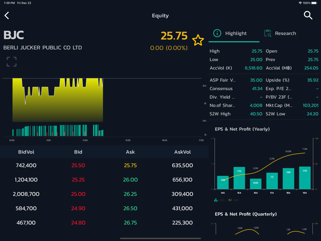Tap the battery indicator in status bar
The width and height of the screenshot is (321, 241).
313,3
